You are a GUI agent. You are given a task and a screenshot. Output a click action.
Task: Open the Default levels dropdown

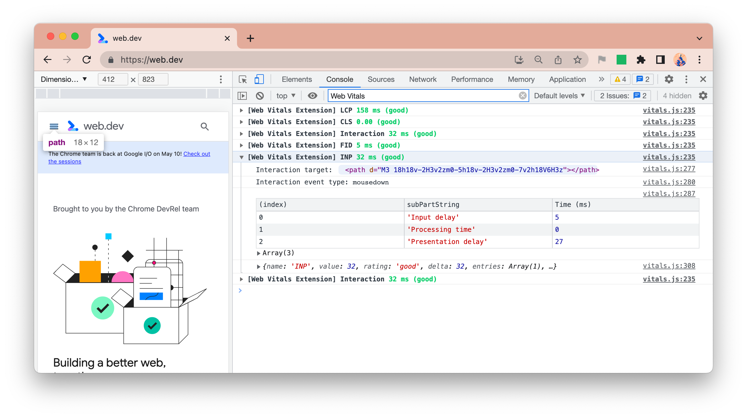pyautogui.click(x=560, y=95)
